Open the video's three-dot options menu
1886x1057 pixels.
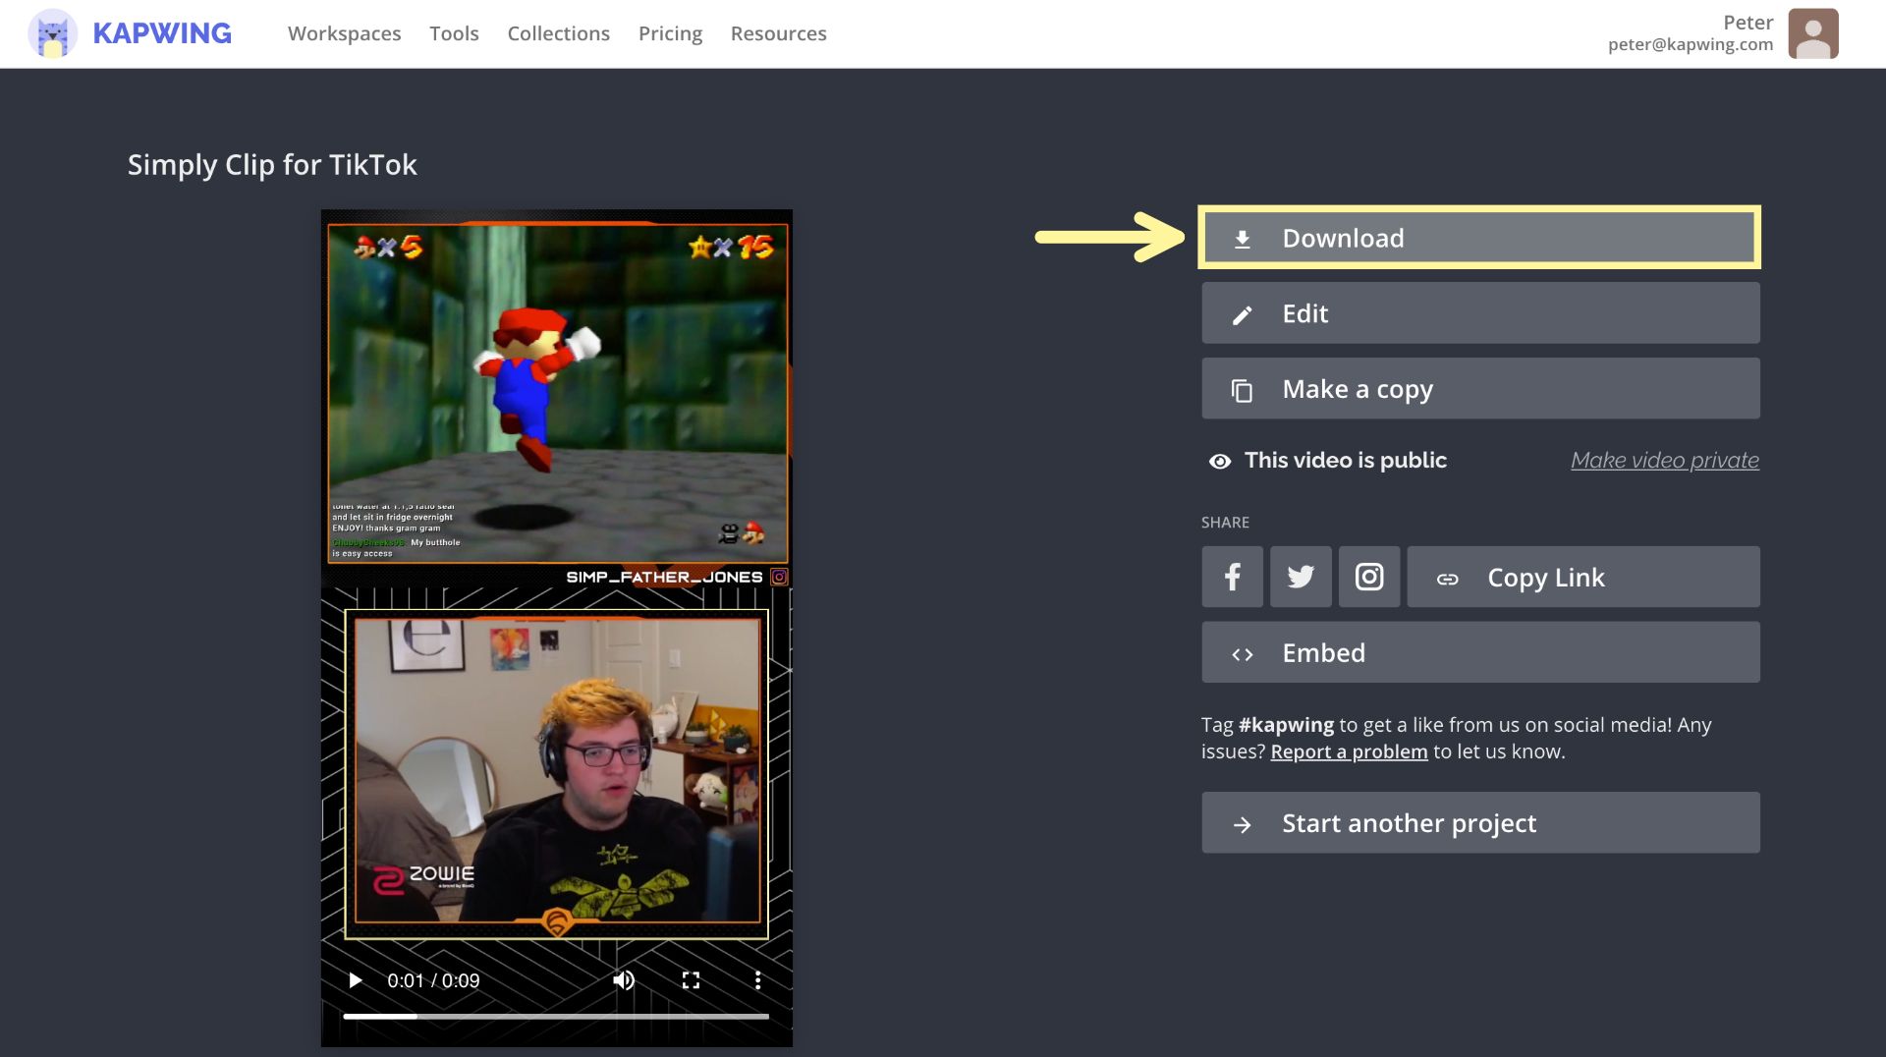757,980
